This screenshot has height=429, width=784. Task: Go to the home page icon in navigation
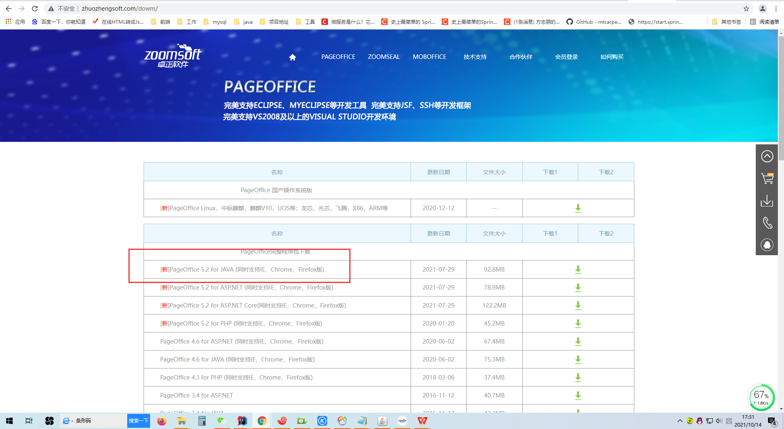tap(292, 57)
